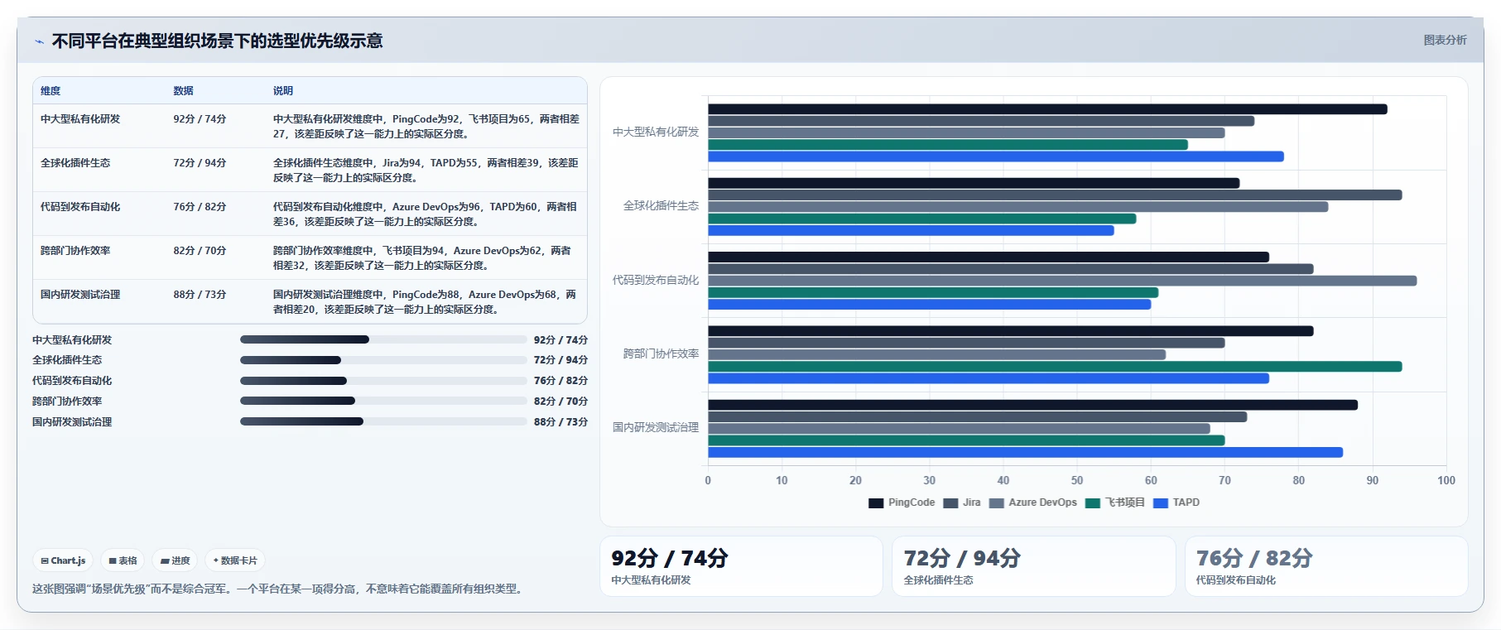Viewport: 1501px width, 630px height.
Task: Click the Azure DevOps bar in the 代码到发布自动化 group
Action: point(1062,281)
